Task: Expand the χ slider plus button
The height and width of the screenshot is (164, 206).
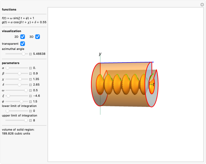Action: point(31,79)
